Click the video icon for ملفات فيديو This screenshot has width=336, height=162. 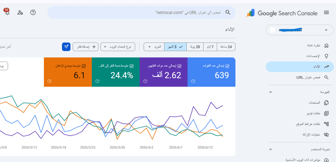[x=326, y=113]
